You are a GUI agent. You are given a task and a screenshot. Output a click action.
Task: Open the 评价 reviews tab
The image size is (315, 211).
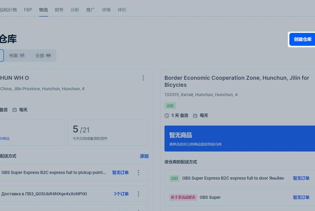click(x=122, y=10)
